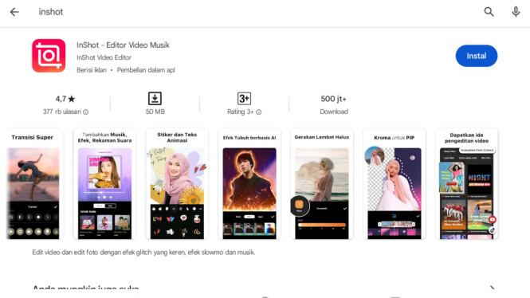Open the Gerakan Lambat Halus screenshot

point(322,183)
